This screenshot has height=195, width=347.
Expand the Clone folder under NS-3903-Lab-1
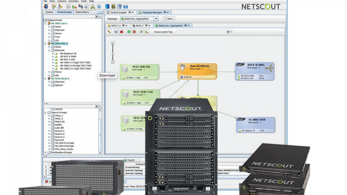49,27
